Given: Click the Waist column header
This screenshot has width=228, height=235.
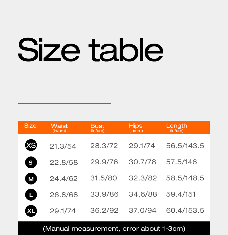Looking at the screenshot, I should pos(59,127).
